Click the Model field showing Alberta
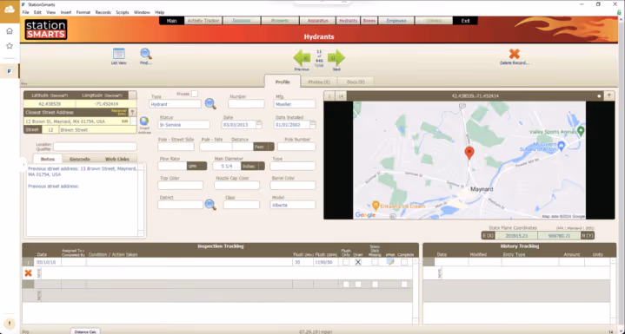Image resolution: width=625 pixels, height=334 pixels. coord(293,205)
